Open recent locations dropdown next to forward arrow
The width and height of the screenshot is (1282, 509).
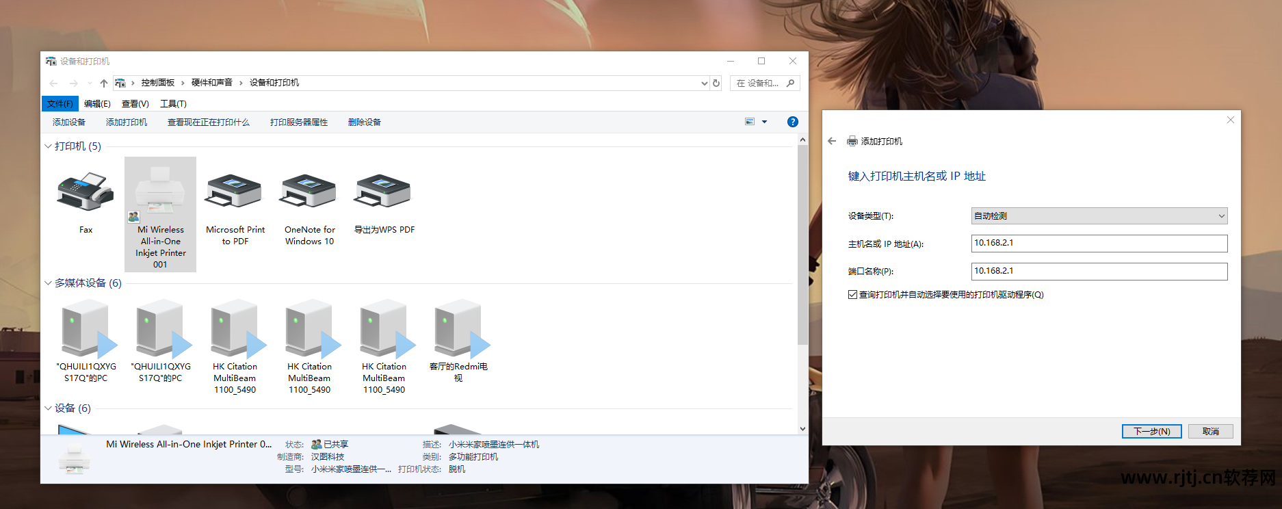90,83
